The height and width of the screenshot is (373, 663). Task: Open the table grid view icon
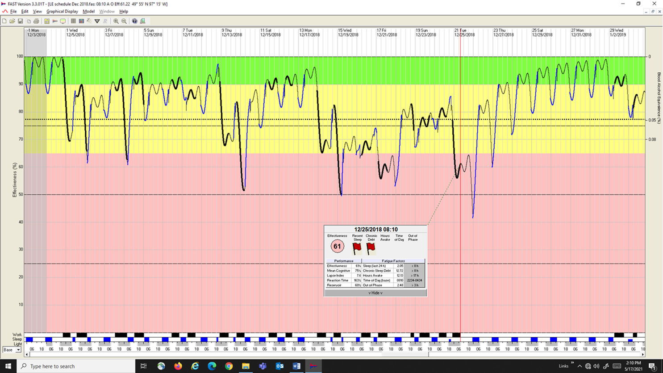(x=73, y=21)
